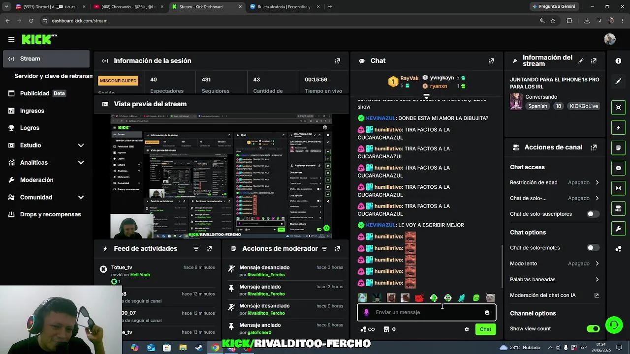Open the shop icon showing 0 below chat

389,329
